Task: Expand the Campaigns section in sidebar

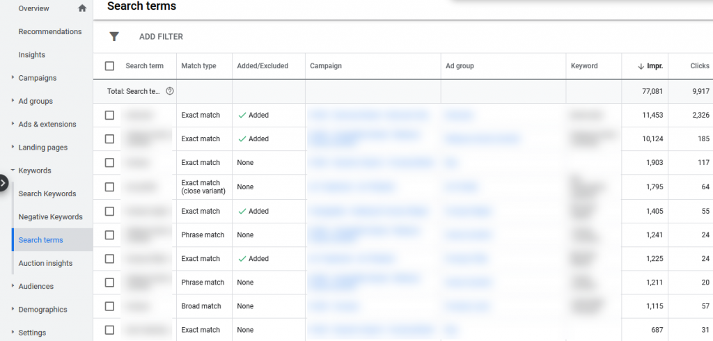Action: pyautogui.click(x=13, y=78)
